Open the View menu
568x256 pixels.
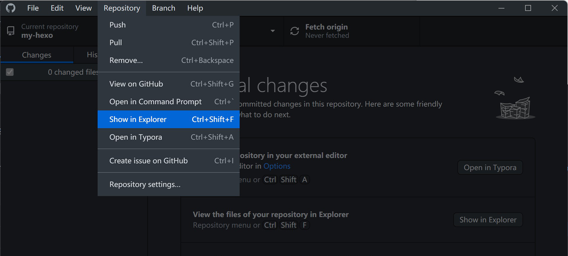(84, 8)
